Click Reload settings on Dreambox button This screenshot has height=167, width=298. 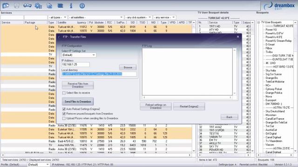156,106
